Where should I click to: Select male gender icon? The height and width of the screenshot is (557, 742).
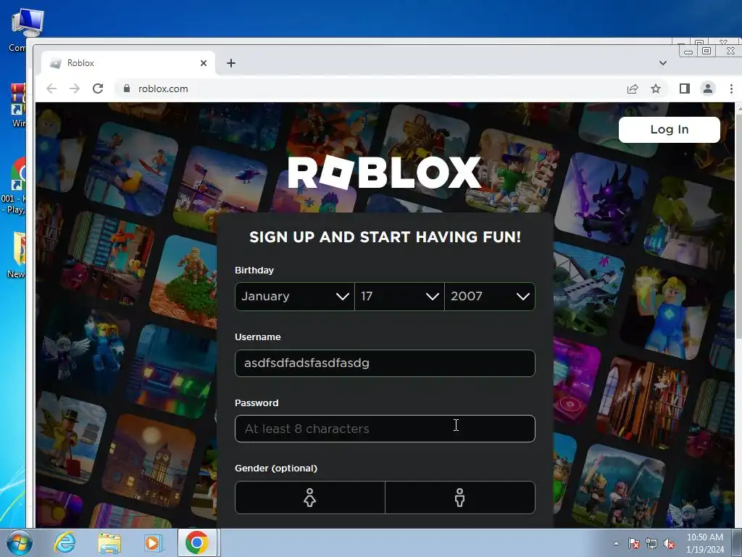460,498
